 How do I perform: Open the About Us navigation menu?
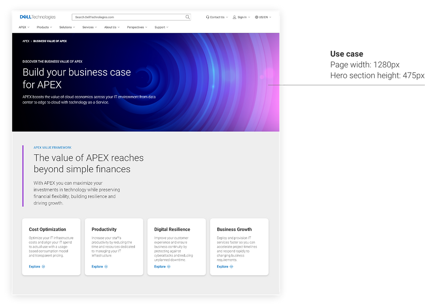point(112,27)
